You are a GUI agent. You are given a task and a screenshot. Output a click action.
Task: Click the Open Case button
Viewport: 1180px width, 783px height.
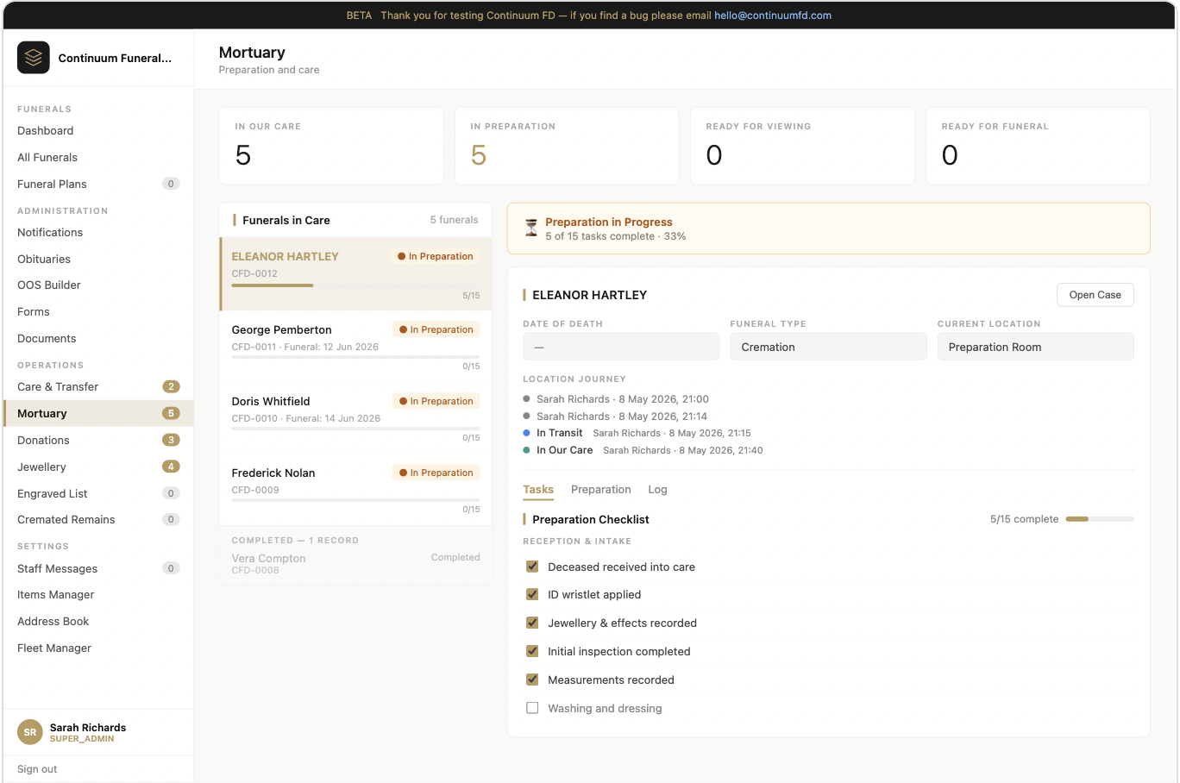pos(1095,295)
